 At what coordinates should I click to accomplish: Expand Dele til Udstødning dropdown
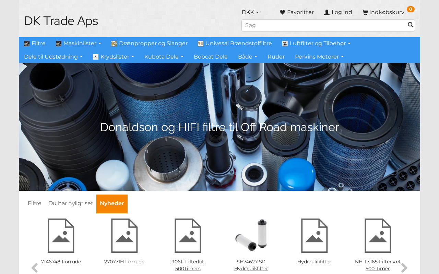pos(53,57)
